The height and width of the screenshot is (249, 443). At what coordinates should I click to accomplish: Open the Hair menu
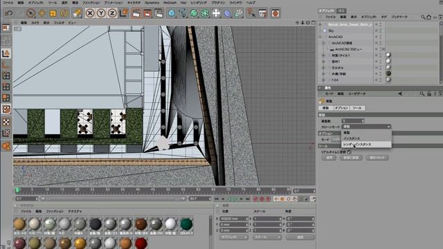(x=183, y=3)
